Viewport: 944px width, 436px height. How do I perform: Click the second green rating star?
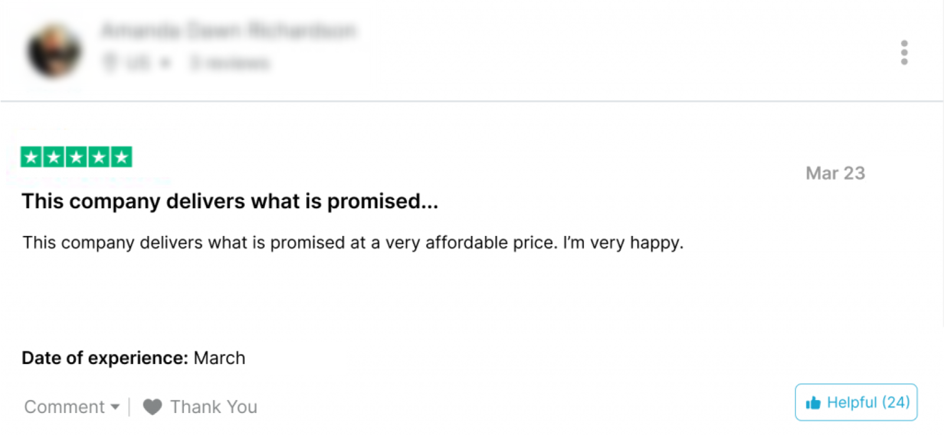[54, 157]
